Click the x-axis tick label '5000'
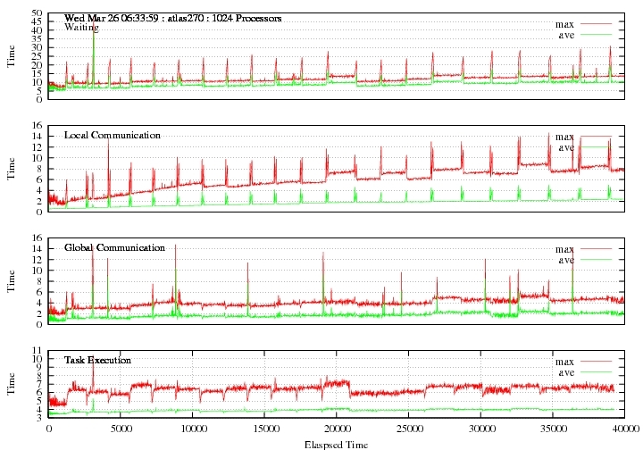Viewport: 643px width, 450px height. (121, 429)
